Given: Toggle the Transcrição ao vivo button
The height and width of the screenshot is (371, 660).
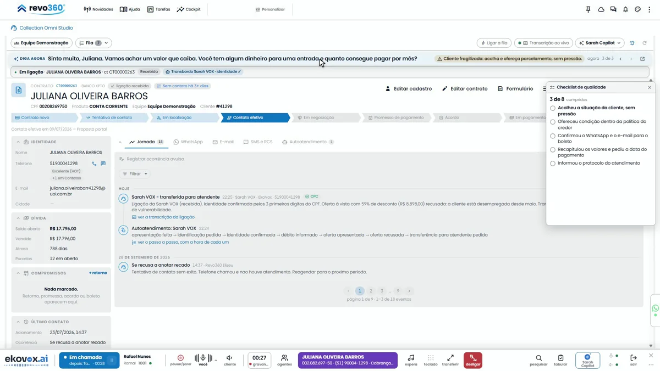Looking at the screenshot, I should click(x=543, y=43).
